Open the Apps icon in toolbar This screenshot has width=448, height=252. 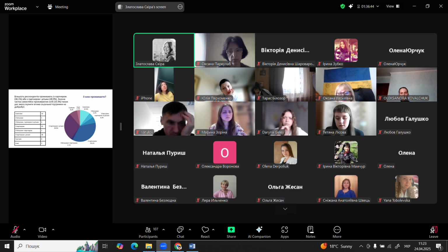pyautogui.click(x=285, y=232)
